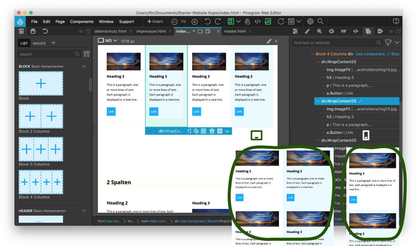Open the color palette panel icon
Image resolution: width=417 pixels, height=246 pixels.
(x=332, y=31)
